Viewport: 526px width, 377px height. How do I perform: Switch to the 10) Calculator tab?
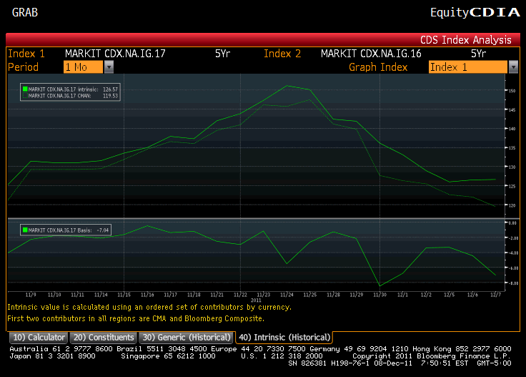[38, 337]
